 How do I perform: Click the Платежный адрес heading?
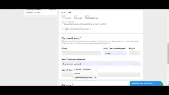pos(71,38)
